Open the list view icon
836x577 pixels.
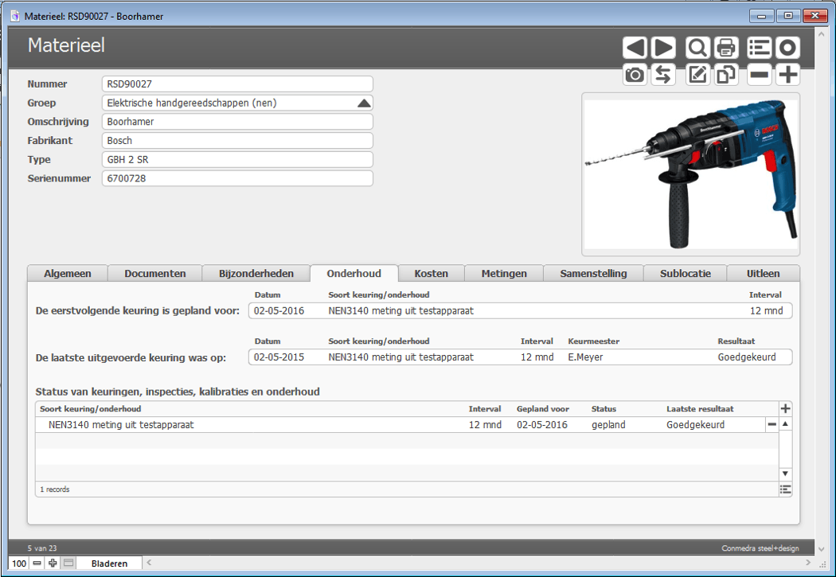760,48
